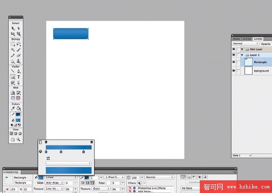Select the Magic Wand tool
Viewport: 272px width, 193px height.
click(x=13, y=50)
